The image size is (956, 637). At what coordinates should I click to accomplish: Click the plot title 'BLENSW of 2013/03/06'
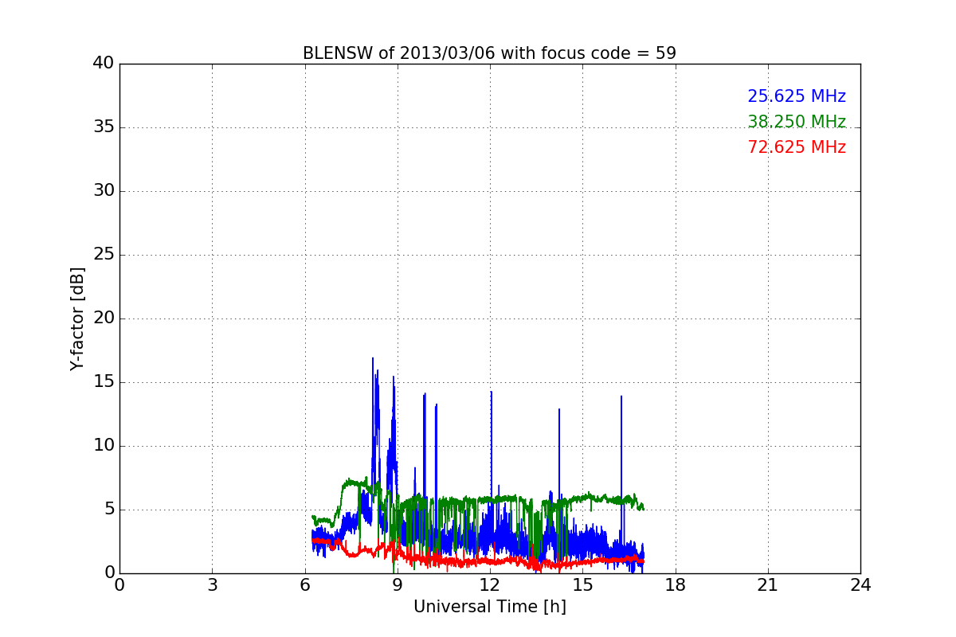(x=398, y=53)
